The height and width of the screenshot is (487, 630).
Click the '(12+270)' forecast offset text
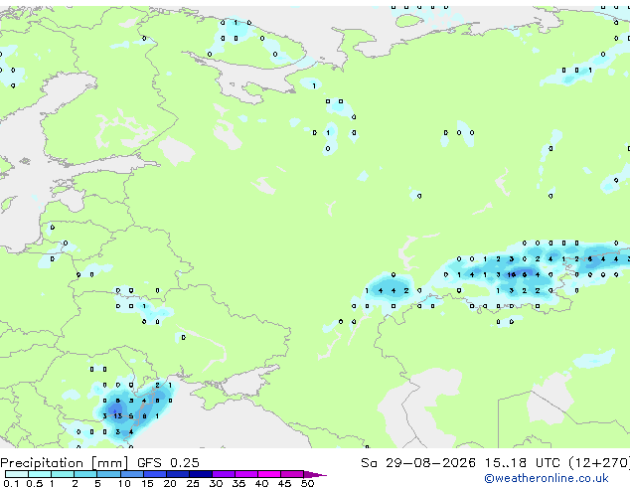pyautogui.click(x=598, y=463)
